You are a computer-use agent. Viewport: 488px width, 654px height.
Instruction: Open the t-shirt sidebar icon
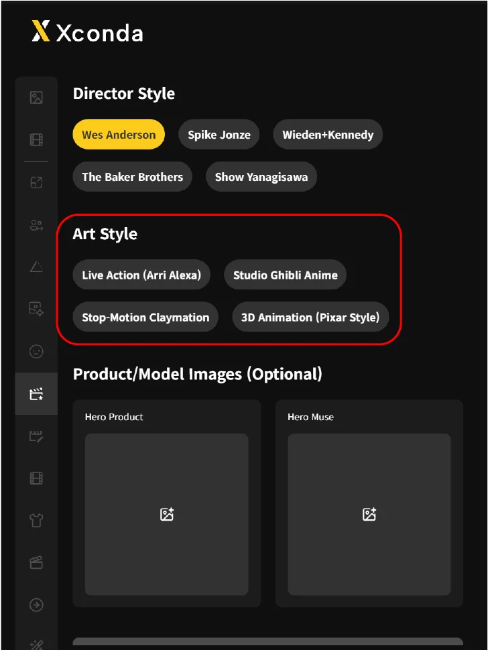pyautogui.click(x=36, y=520)
